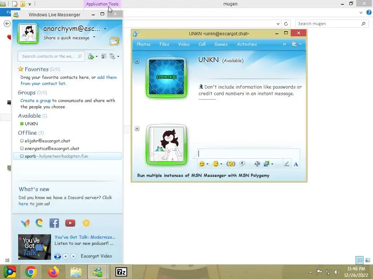373x279 pixels.
Task: Collapse your own display picture in chat
Action: coord(137,128)
